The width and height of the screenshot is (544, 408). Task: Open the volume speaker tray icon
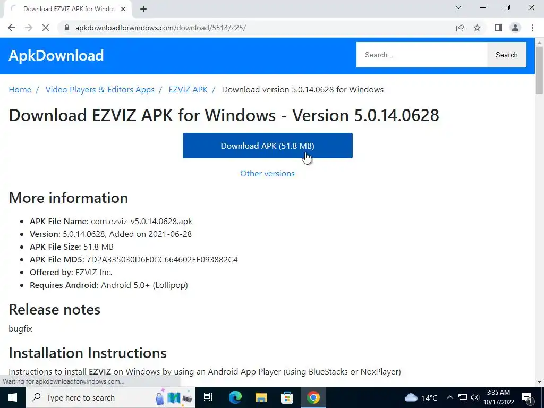pyautogui.click(x=475, y=397)
